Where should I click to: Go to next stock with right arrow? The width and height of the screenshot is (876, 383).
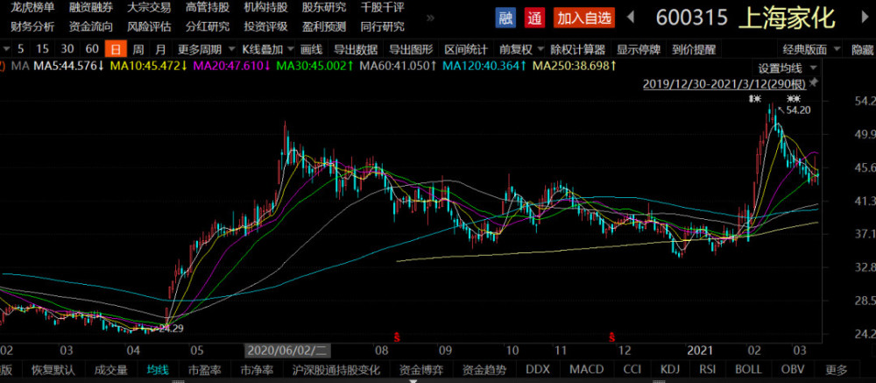click(x=866, y=18)
